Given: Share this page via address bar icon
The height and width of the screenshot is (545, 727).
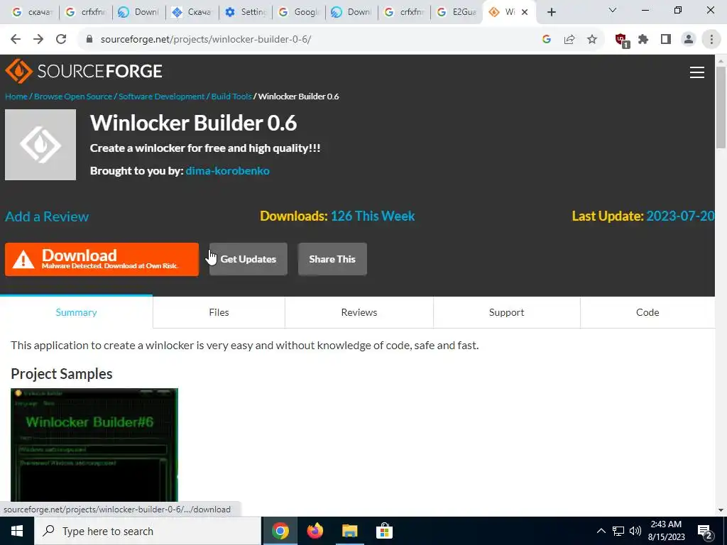Looking at the screenshot, I should tap(569, 40).
